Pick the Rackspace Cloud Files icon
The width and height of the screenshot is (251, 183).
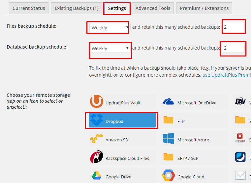coord(97,157)
